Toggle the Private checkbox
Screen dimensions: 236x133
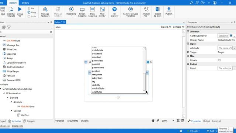(219, 60)
